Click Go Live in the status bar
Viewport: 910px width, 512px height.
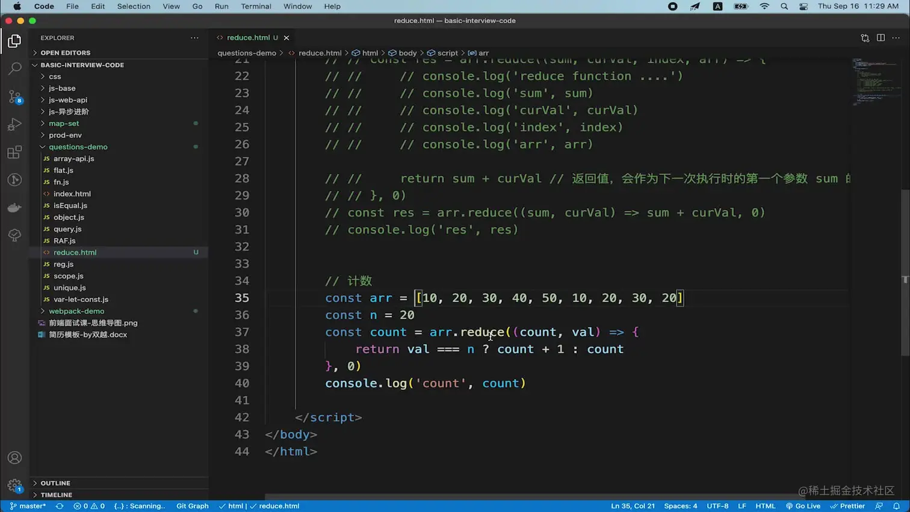point(803,506)
